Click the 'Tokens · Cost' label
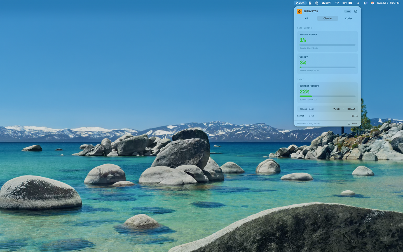Screen dimensions: 403x252 pos(306,109)
